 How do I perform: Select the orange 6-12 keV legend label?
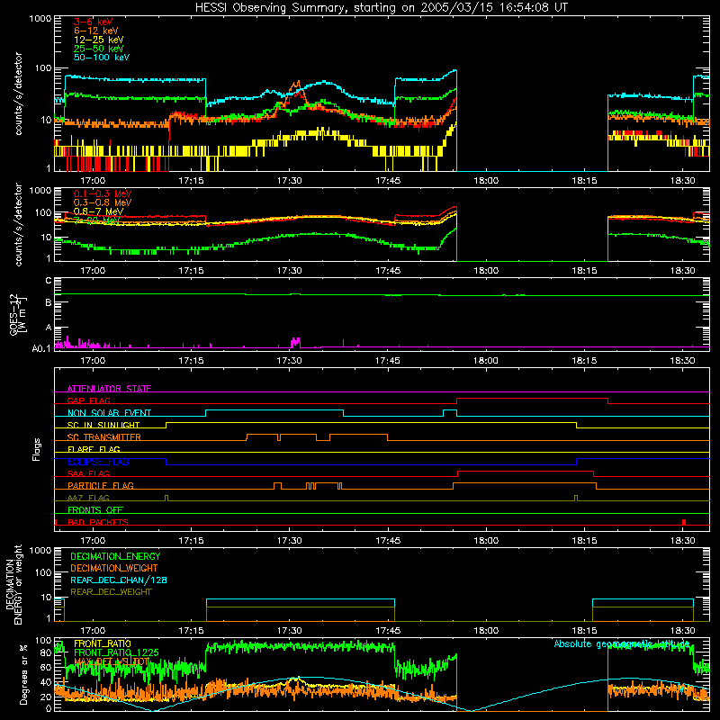point(96,31)
